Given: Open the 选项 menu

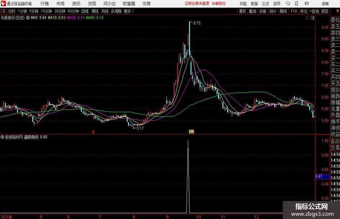Looking at the screenshot, I should pyautogui.click(x=276, y=4).
